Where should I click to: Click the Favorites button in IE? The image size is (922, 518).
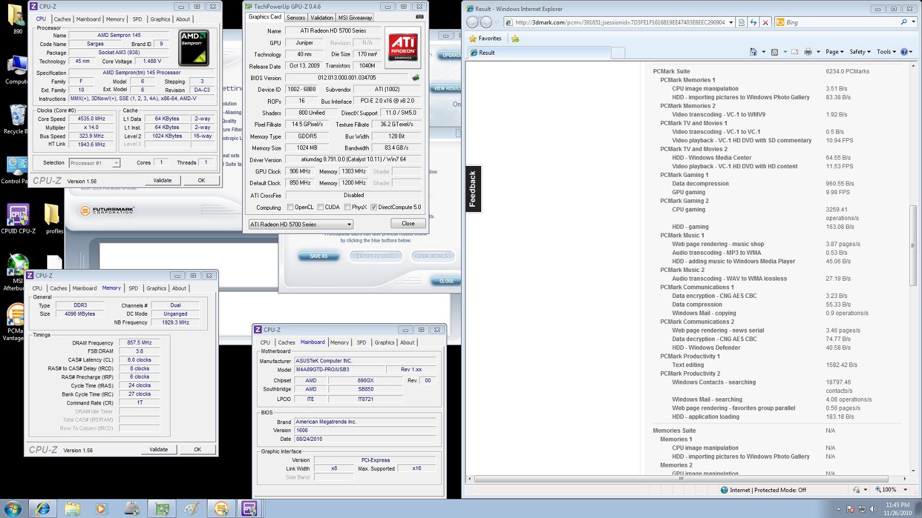click(485, 39)
